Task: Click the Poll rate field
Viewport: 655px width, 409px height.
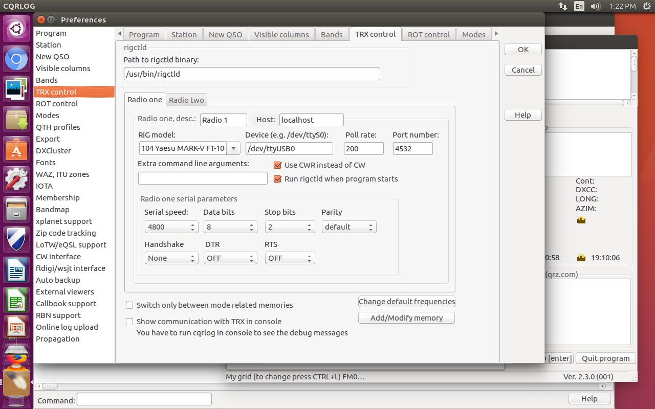Action: pyautogui.click(x=364, y=149)
